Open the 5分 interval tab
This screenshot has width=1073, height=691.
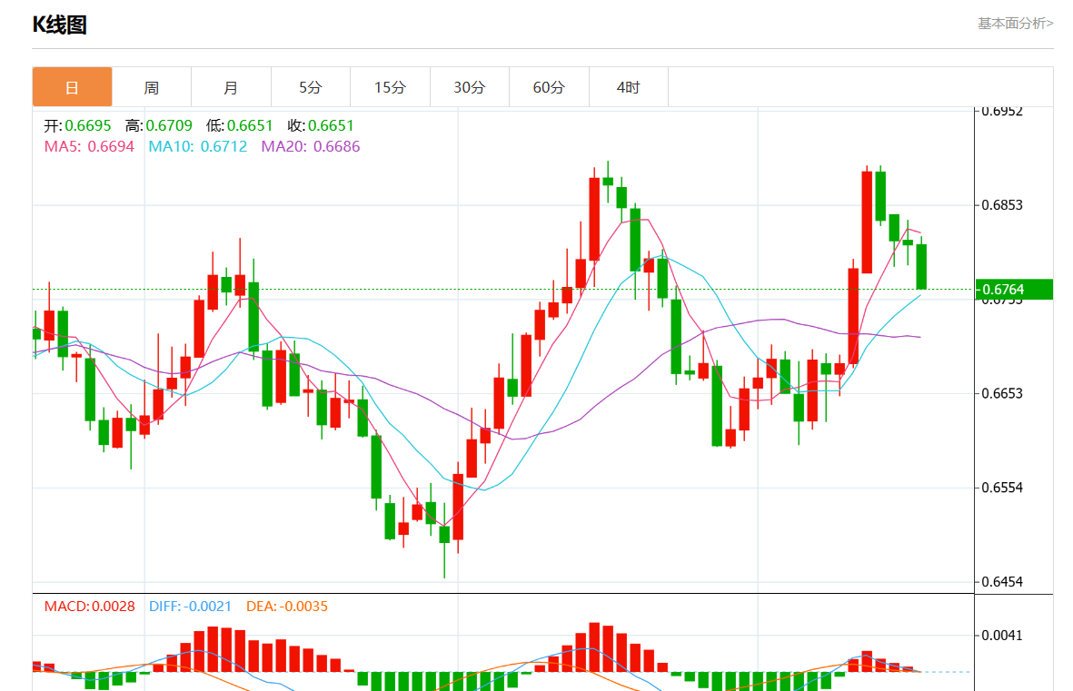[x=311, y=87]
